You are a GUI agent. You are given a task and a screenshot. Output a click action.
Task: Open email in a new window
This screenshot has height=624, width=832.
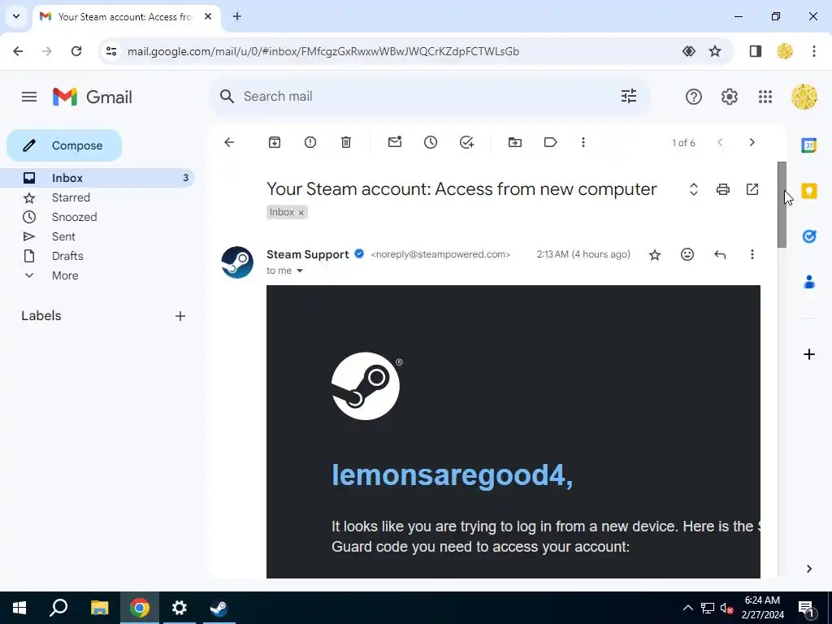pyautogui.click(x=752, y=189)
